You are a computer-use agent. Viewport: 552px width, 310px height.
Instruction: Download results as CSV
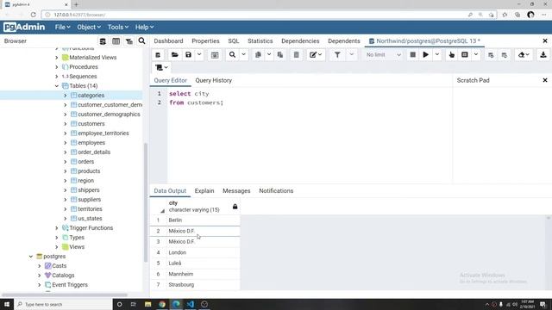tap(543, 55)
